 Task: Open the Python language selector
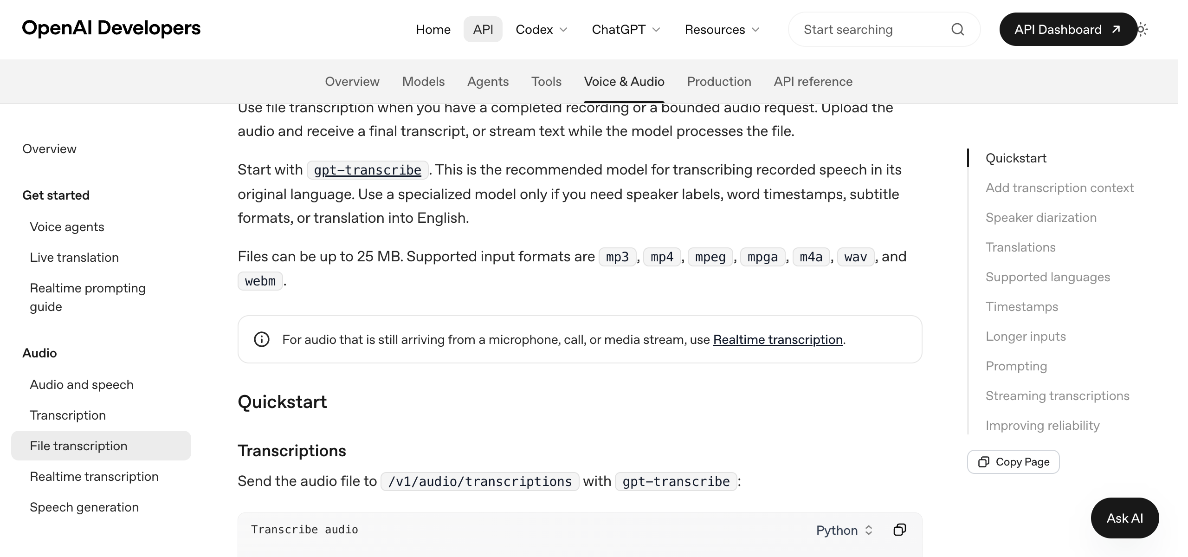(845, 530)
